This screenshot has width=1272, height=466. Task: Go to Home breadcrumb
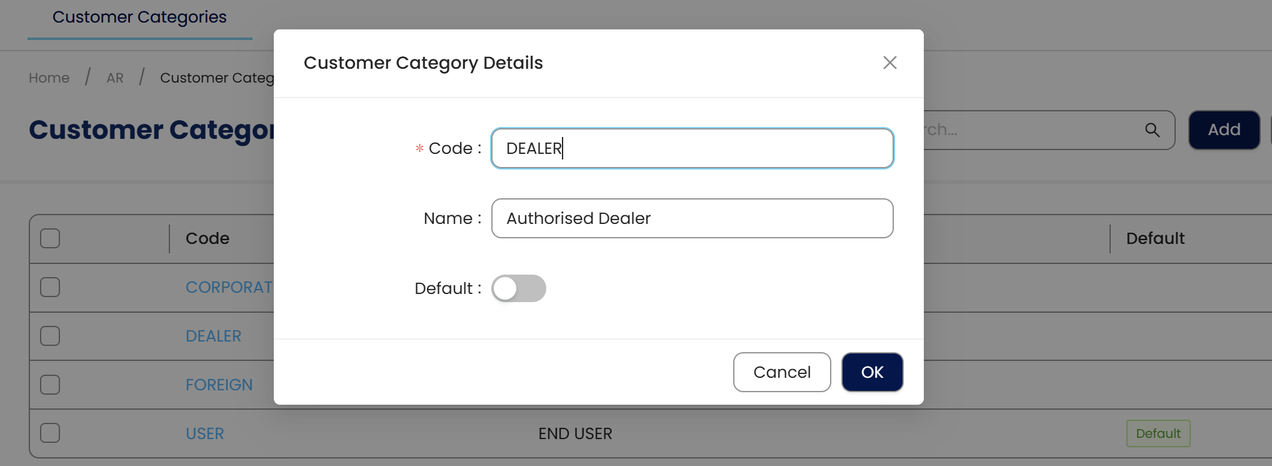[x=49, y=78]
